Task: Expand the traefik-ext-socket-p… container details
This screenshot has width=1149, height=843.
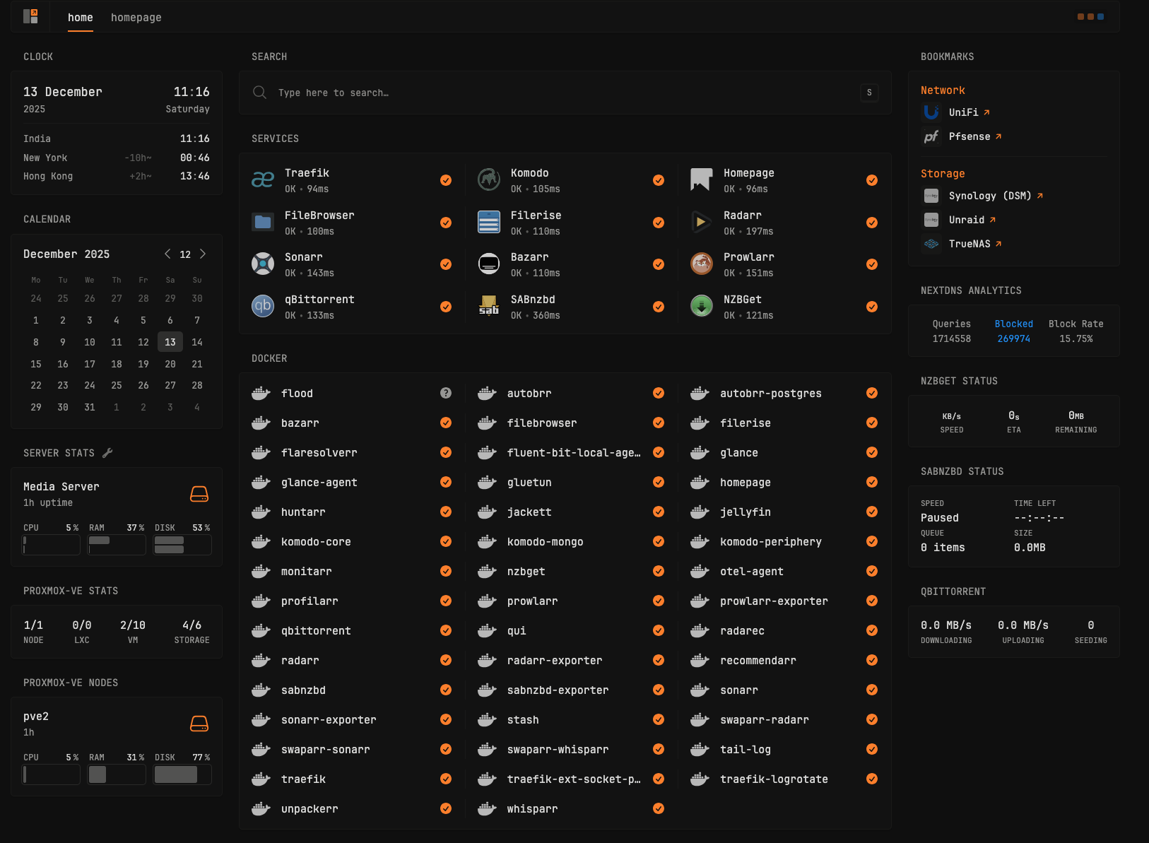Action: point(571,779)
